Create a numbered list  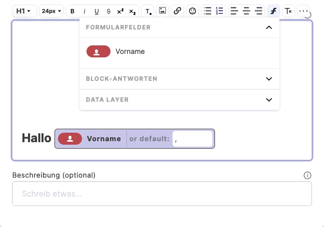tap(219, 11)
